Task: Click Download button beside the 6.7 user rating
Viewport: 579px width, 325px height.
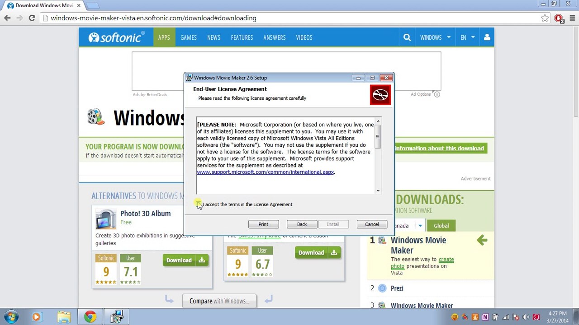Action: [318, 253]
